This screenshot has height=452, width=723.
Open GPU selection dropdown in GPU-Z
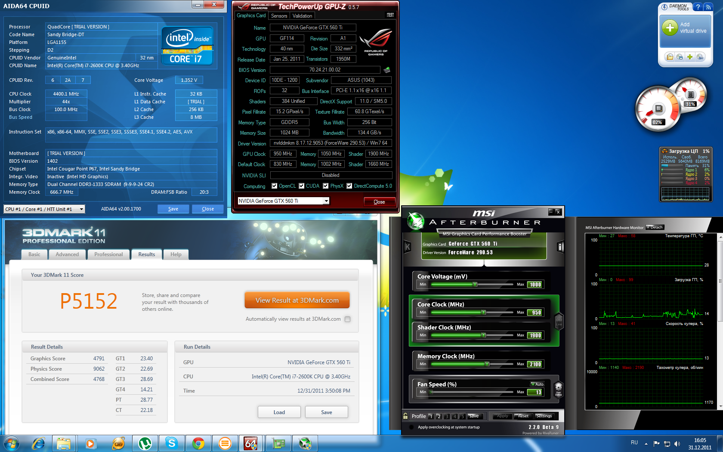[326, 201]
